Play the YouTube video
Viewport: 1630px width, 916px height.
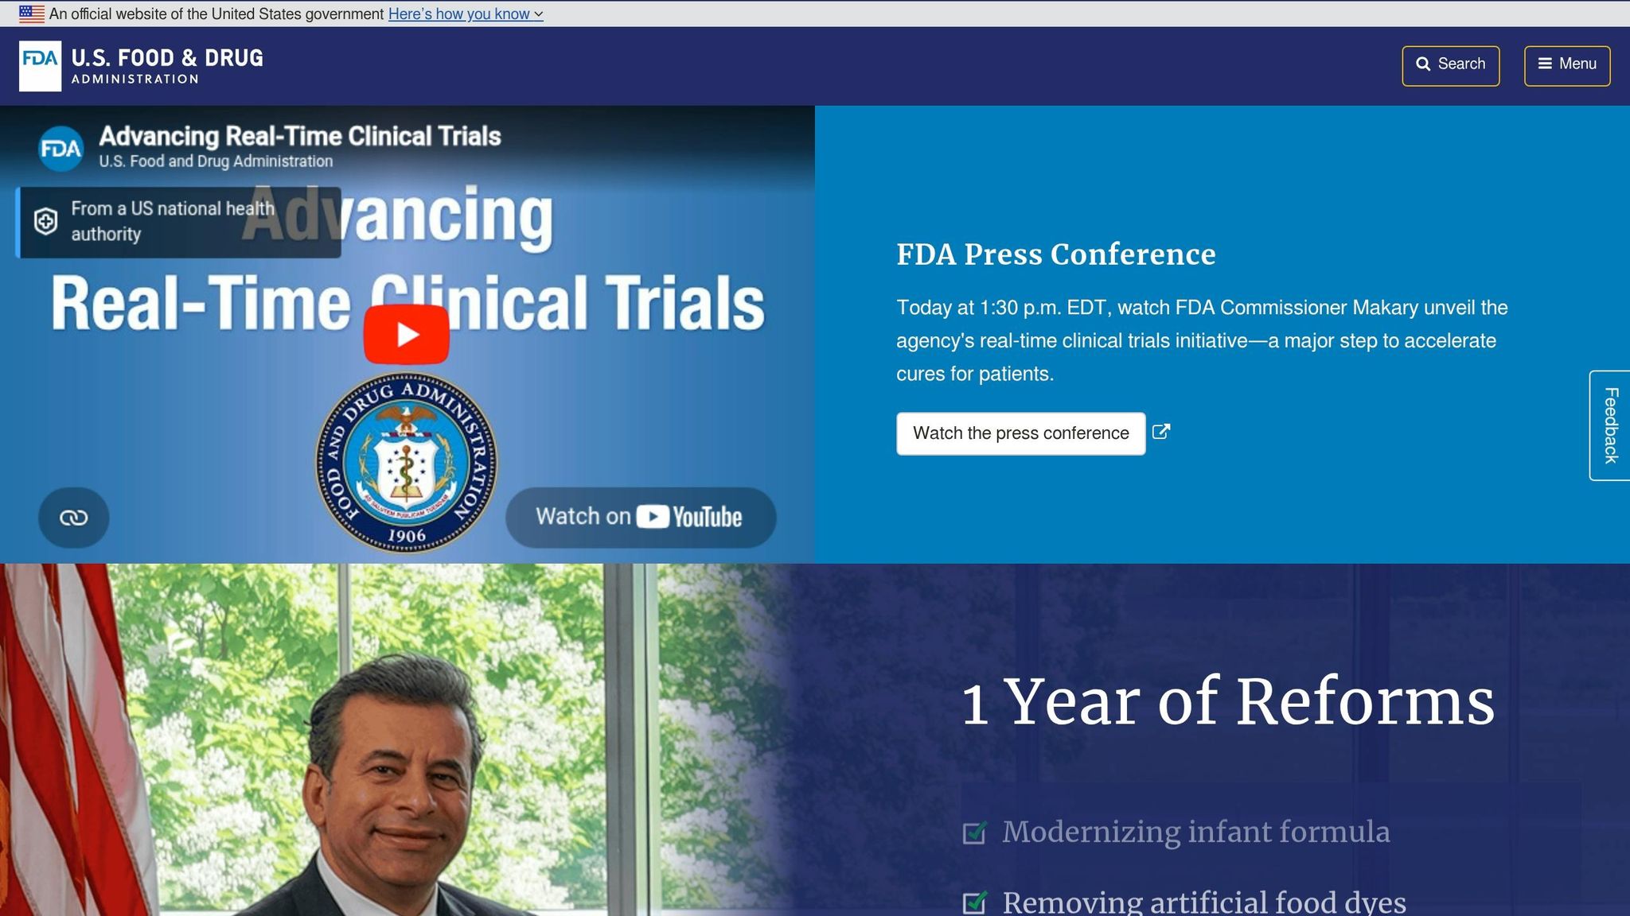(x=407, y=334)
